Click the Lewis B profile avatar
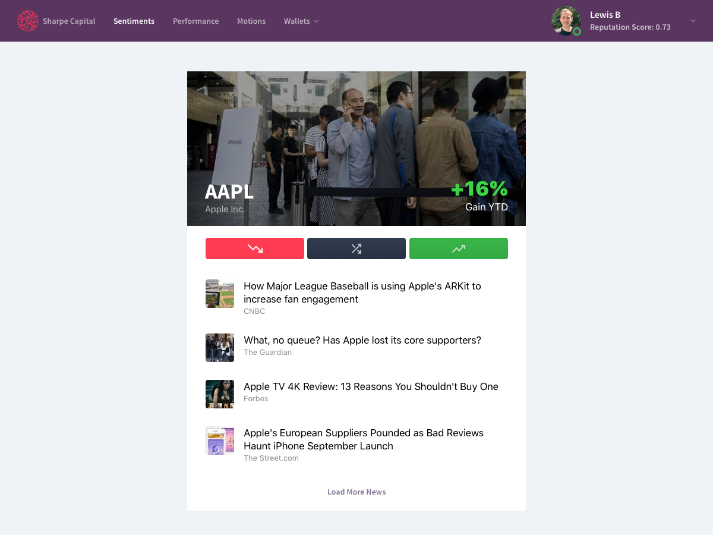Viewport: 713px width, 535px height. [566, 21]
